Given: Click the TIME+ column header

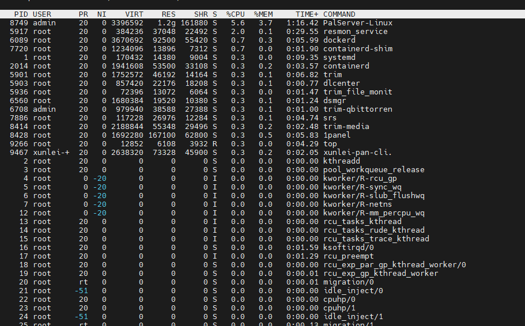Looking at the screenshot, I should [x=307, y=14].
